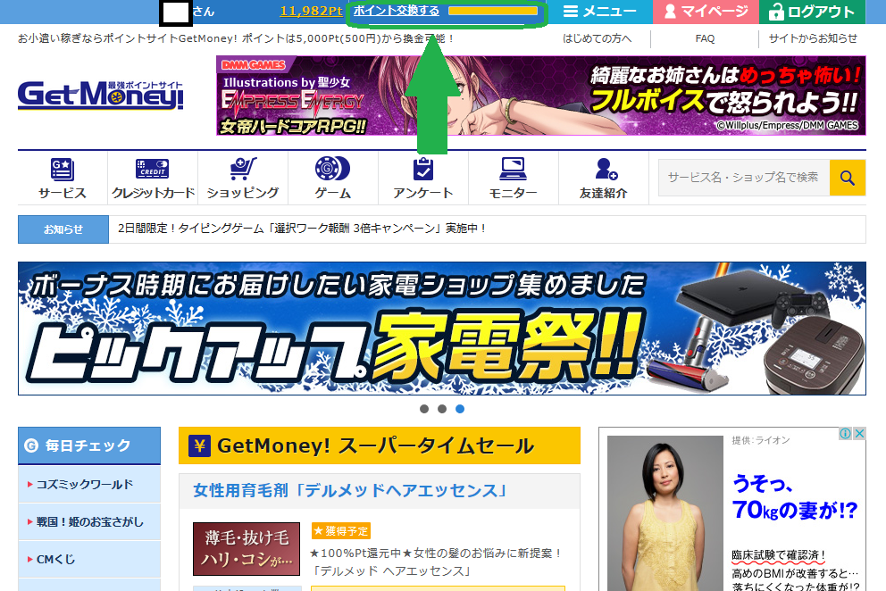Screen dimensions: 886x591
Task: Open the モニター laptop icon
Action: [513, 168]
